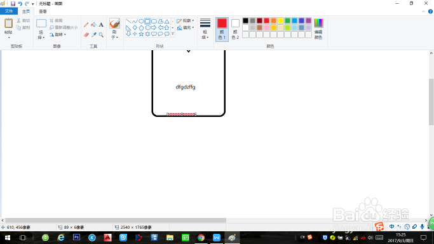Viewport: 434px width, 244px height.
Task: Click the Save icon in title bar
Action: [x=13, y=4]
